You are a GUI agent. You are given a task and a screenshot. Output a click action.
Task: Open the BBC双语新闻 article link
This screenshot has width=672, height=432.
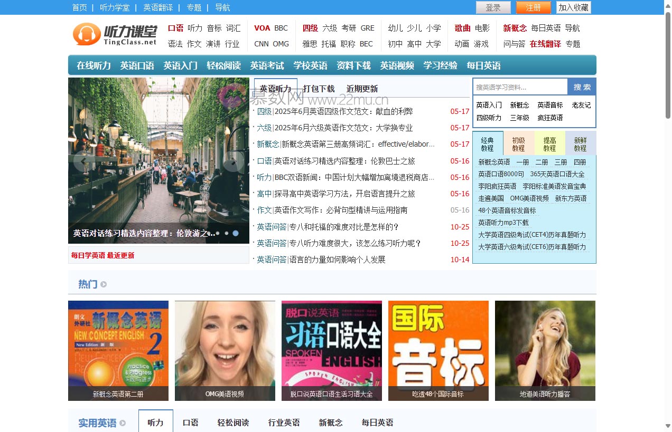(x=354, y=177)
